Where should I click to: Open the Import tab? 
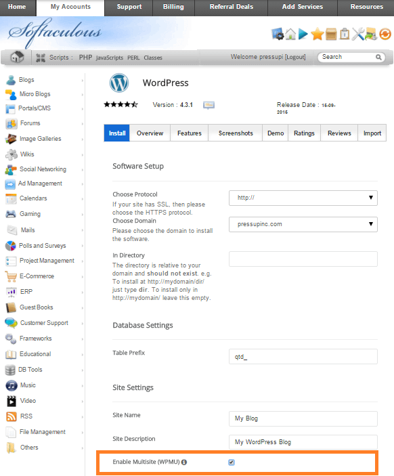372,133
